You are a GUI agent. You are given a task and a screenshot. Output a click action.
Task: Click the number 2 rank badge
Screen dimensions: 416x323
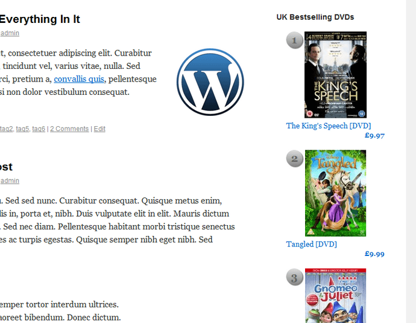[x=295, y=159]
